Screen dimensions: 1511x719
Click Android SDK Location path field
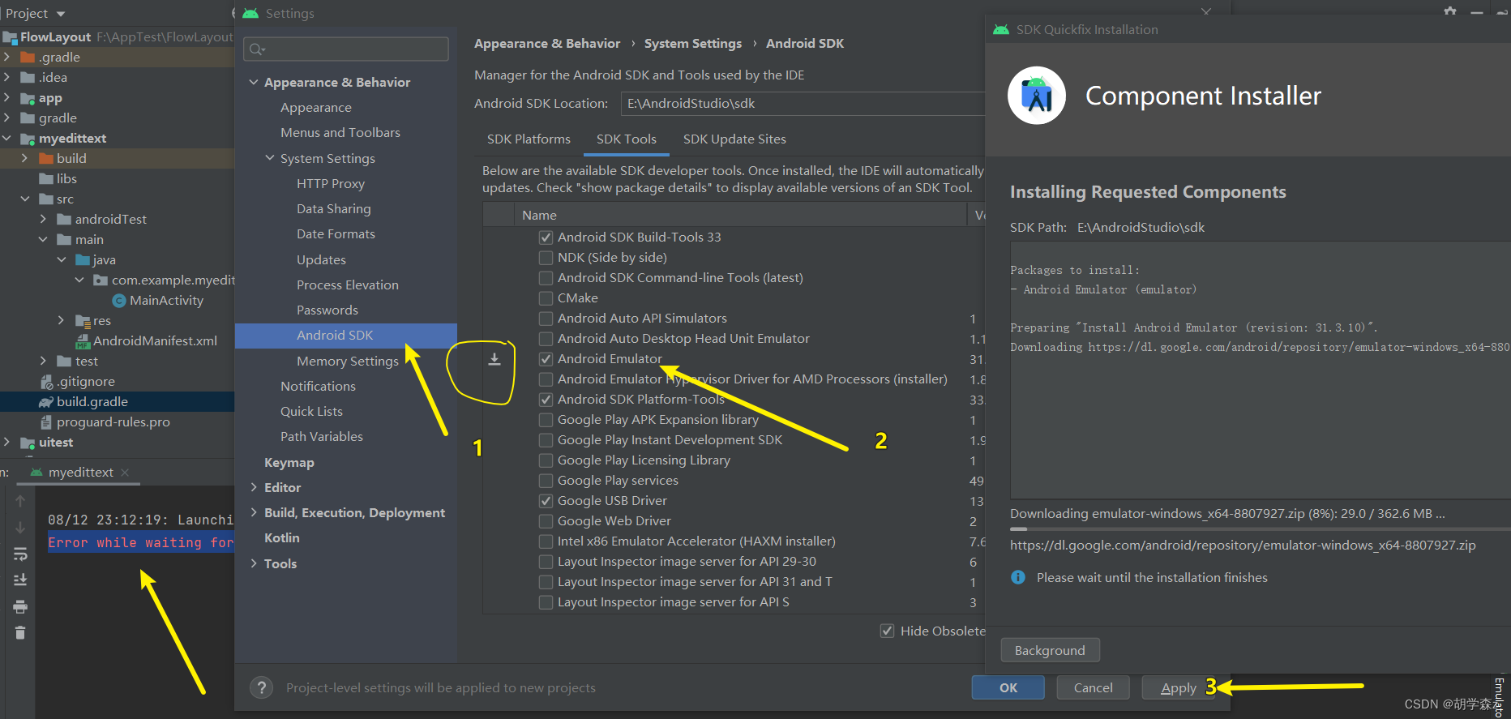coord(803,104)
